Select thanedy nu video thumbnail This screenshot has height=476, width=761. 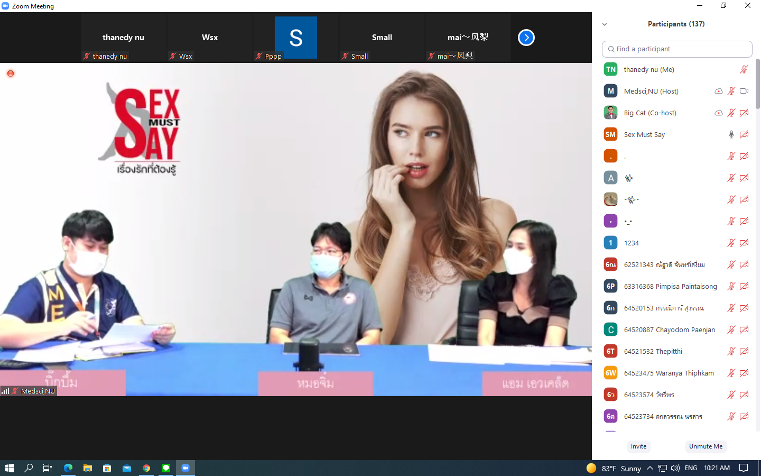[124, 38]
